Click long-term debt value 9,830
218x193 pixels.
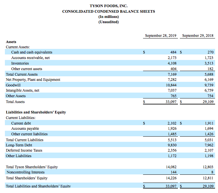[172, 145]
